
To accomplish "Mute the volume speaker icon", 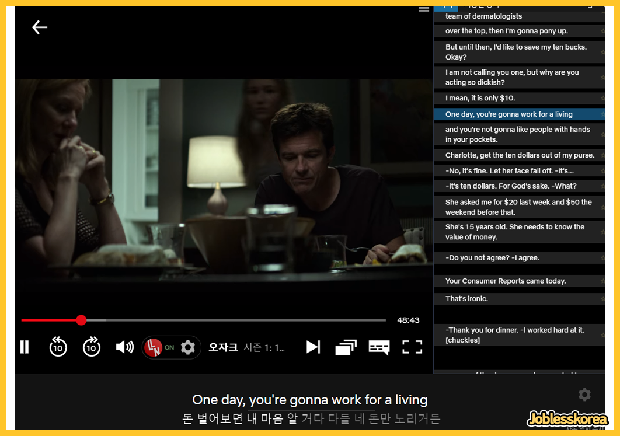I will point(124,347).
